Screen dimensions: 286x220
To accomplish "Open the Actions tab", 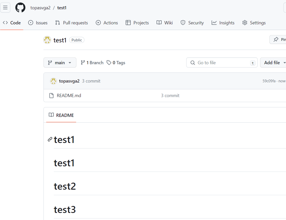I will (x=107, y=23).
